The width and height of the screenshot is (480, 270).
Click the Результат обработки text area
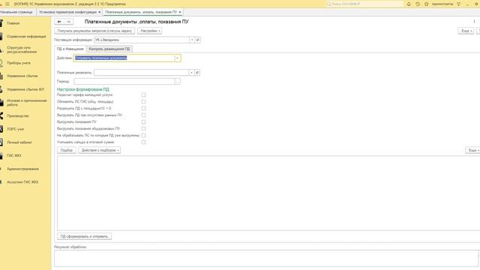[266, 258]
